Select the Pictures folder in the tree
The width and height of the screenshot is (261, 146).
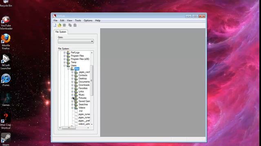tap(82, 98)
